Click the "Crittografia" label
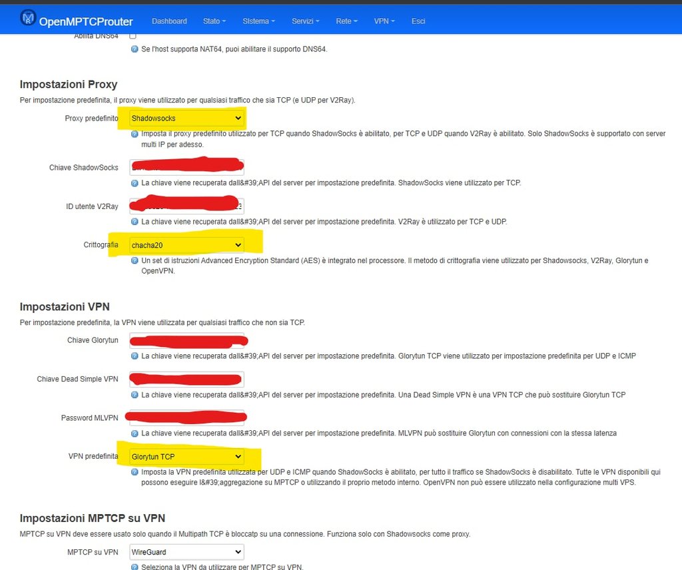The image size is (682, 570). click(x=101, y=245)
